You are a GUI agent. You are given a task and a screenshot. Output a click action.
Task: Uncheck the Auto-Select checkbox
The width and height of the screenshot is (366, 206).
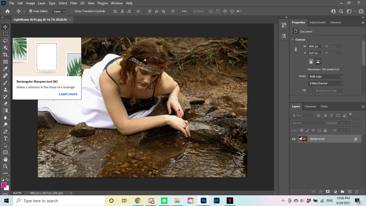coord(31,11)
